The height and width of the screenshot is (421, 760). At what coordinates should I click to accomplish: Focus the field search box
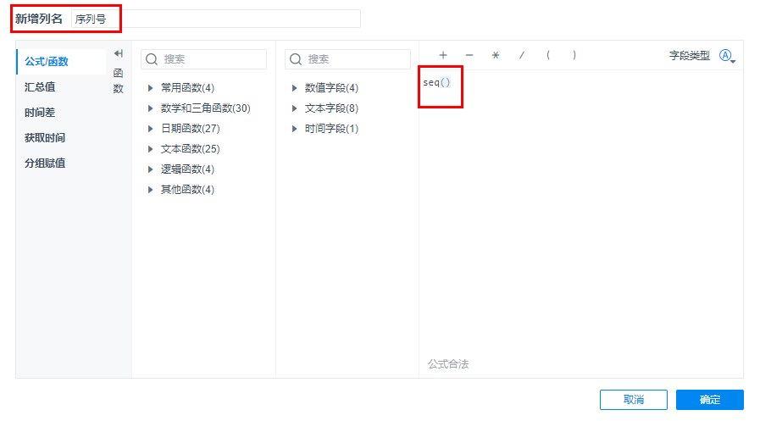pos(347,59)
